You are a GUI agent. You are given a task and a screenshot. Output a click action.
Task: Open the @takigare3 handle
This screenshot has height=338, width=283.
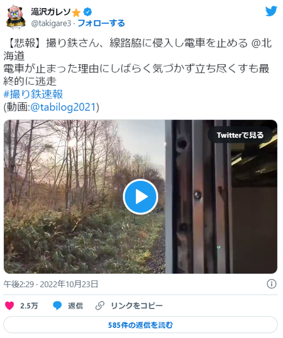pyautogui.click(x=51, y=23)
